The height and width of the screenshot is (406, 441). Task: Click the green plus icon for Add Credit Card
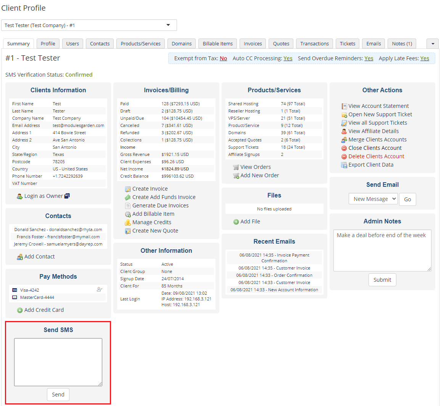click(x=20, y=310)
